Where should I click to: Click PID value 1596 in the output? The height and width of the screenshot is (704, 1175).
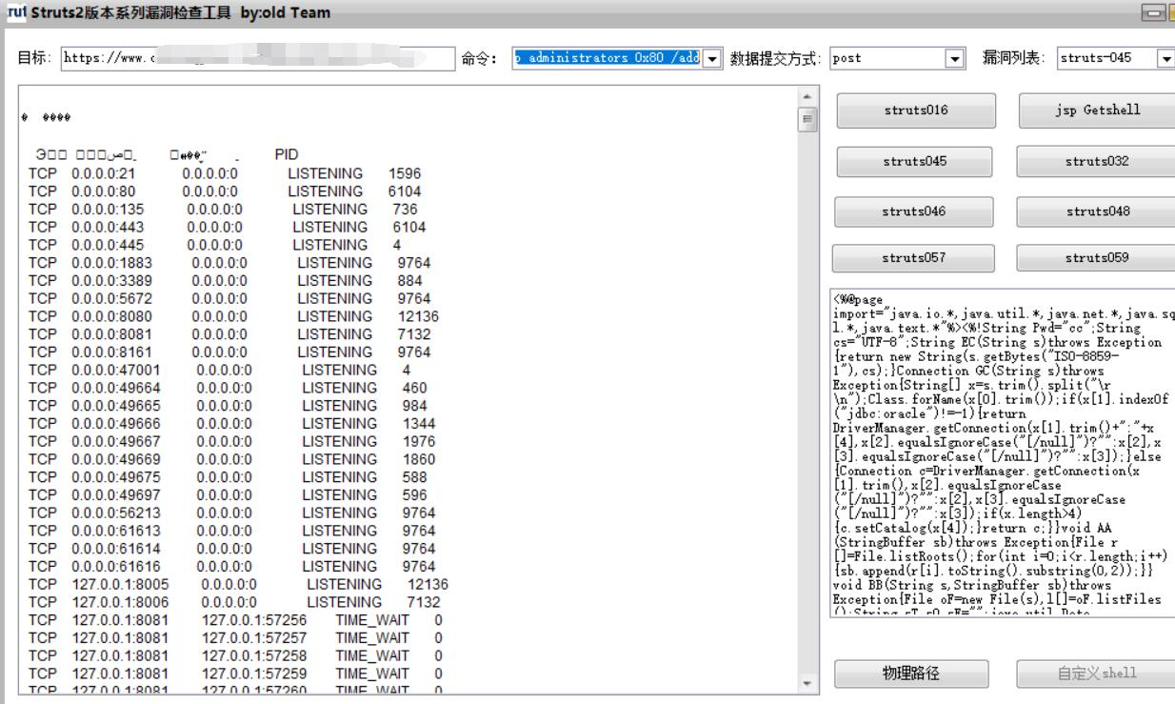(x=405, y=174)
